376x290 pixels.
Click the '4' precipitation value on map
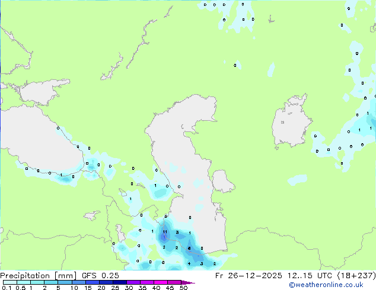pos(189,264)
